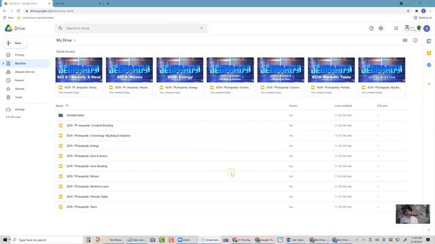The image size is (435, 244).
Task: Select the Jeopardy Stars file
Action: [x=232, y=207]
